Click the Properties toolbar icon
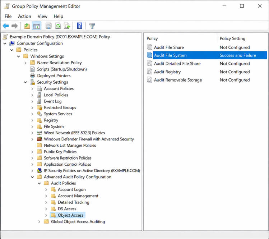Screen dimensions: 269x239 (x=48, y=26)
